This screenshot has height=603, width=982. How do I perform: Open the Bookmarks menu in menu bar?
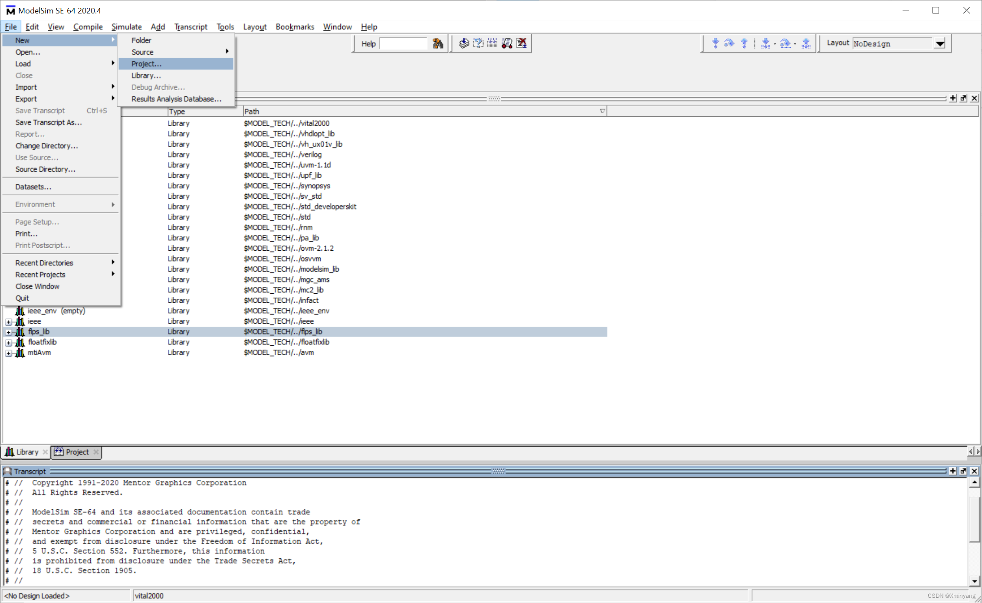point(295,27)
